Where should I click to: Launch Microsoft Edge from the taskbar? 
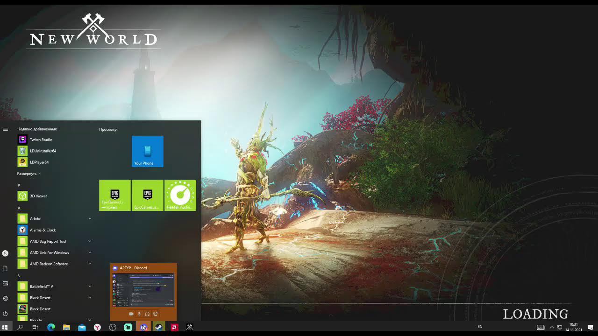click(51, 328)
